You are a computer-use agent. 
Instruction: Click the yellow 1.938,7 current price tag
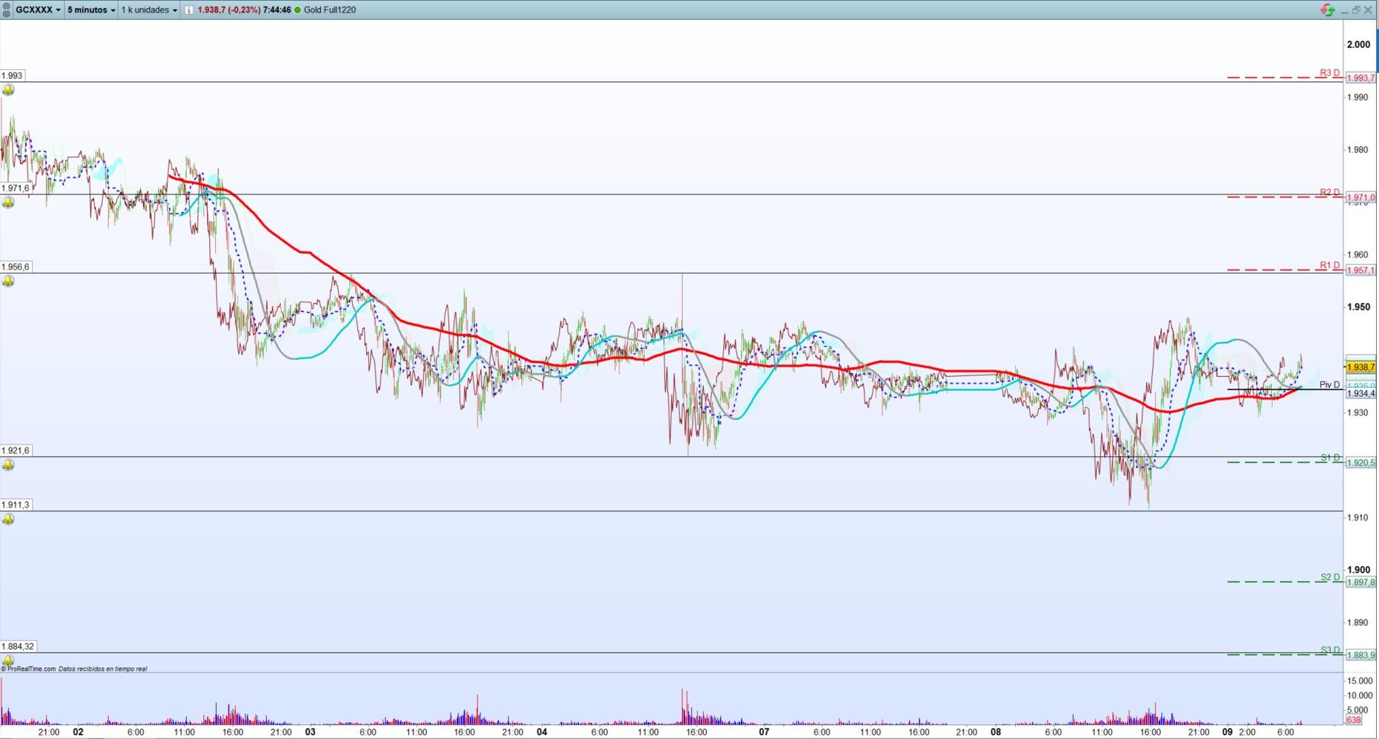(x=1361, y=367)
